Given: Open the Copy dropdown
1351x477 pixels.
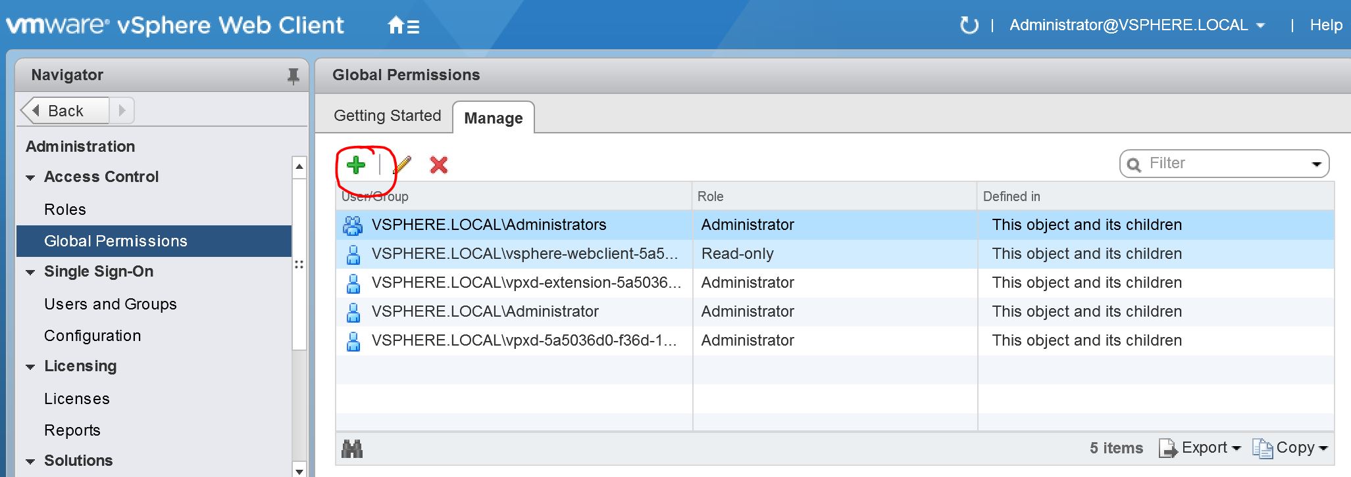Looking at the screenshot, I should point(1290,448).
